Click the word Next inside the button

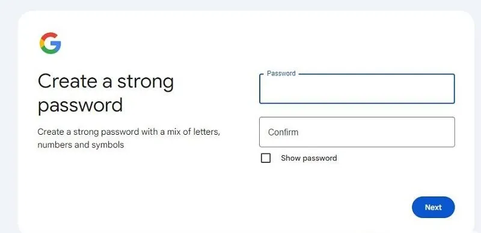[x=433, y=207]
